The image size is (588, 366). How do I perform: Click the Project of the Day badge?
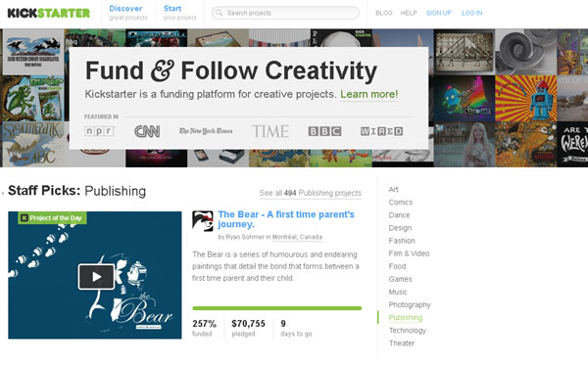coord(52,217)
